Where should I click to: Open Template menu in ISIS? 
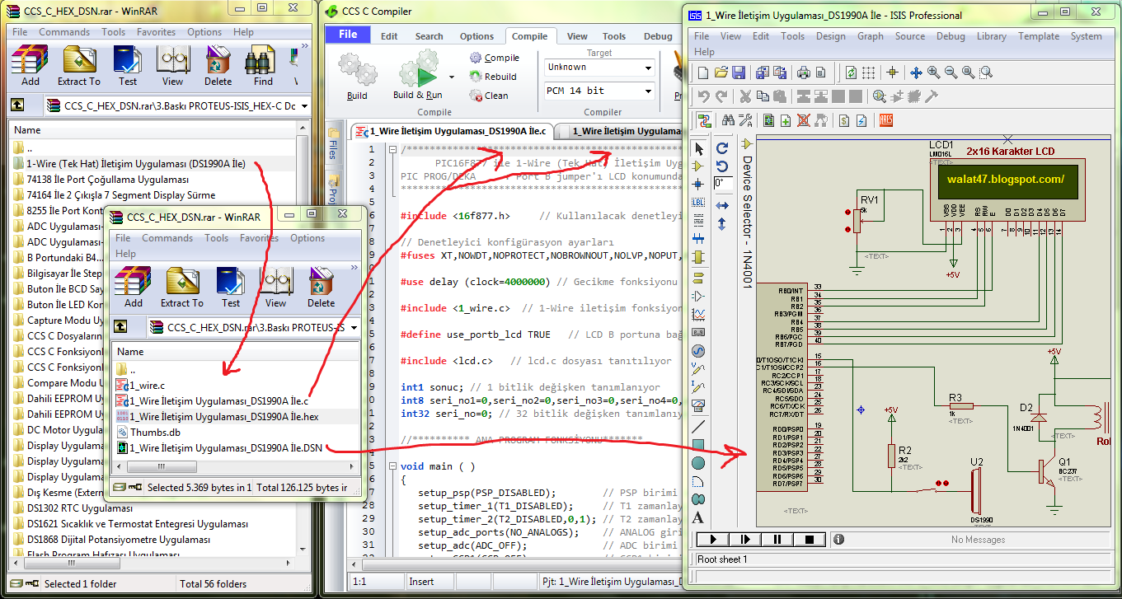coord(1039,36)
